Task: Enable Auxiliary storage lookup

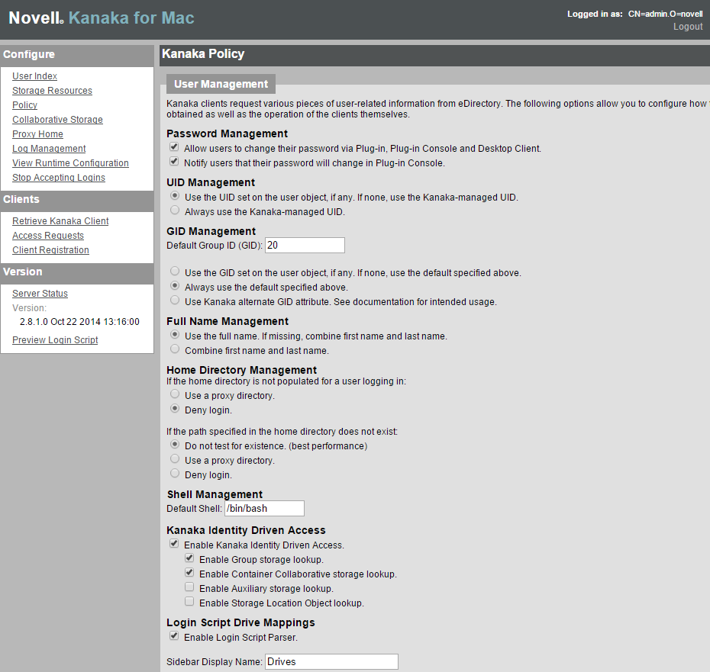Action: click(189, 587)
